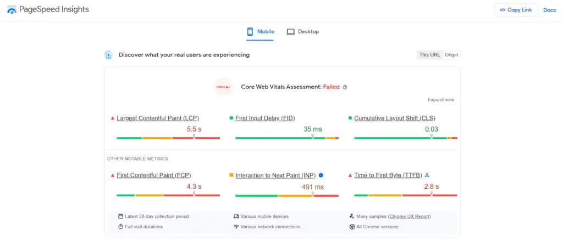Click the 5.5 s LCP value
The height and width of the screenshot is (242, 563).
(194, 130)
